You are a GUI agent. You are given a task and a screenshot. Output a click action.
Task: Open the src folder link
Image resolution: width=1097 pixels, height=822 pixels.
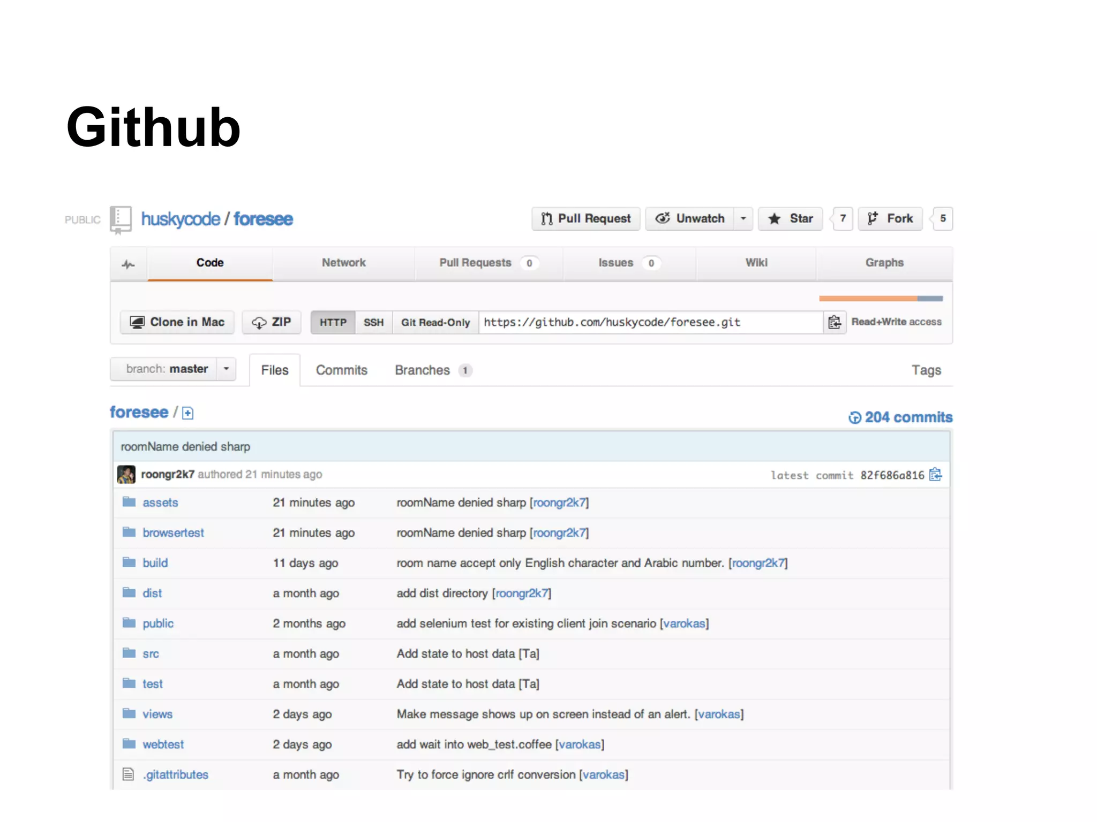point(151,654)
